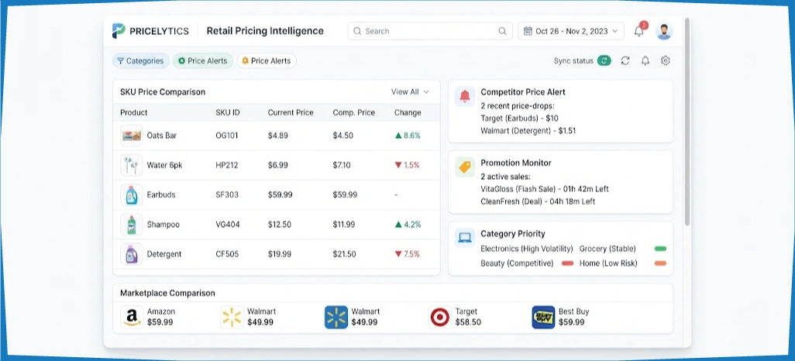Click the Promotion Monitor tag icon
Screen dimensions: 795x361
click(x=464, y=167)
